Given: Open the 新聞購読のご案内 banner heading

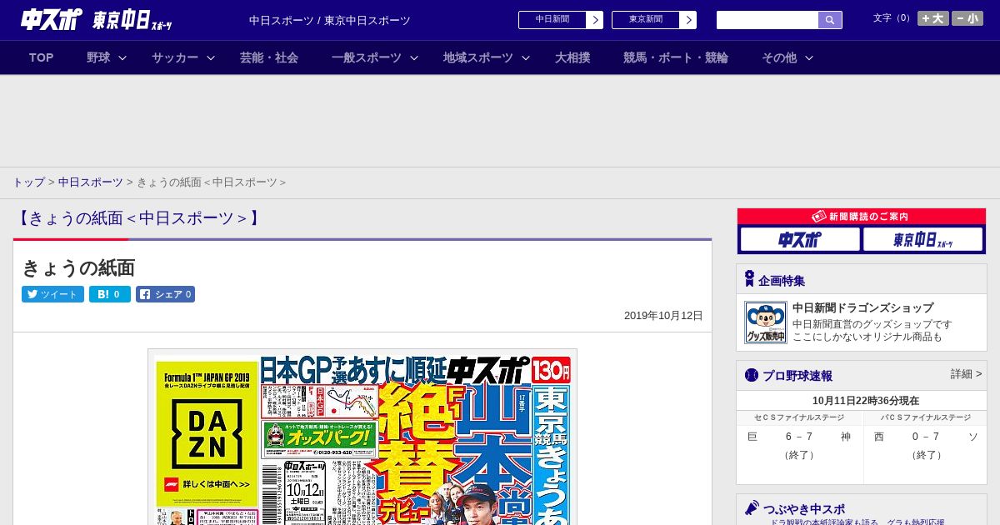Looking at the screenshot, I should pos(862,217).
